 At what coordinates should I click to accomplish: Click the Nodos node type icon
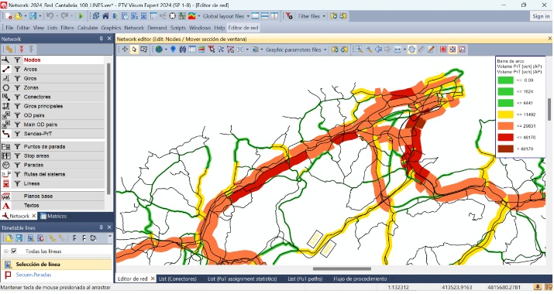tap(5, 60)
